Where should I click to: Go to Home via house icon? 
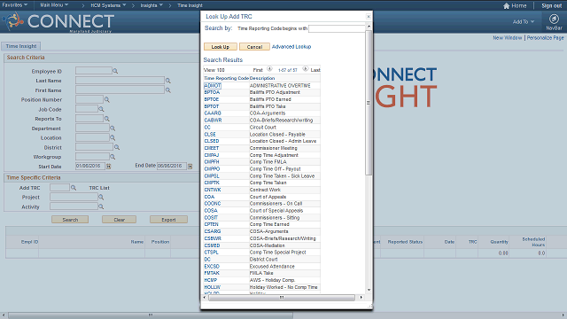coord(506,5)
